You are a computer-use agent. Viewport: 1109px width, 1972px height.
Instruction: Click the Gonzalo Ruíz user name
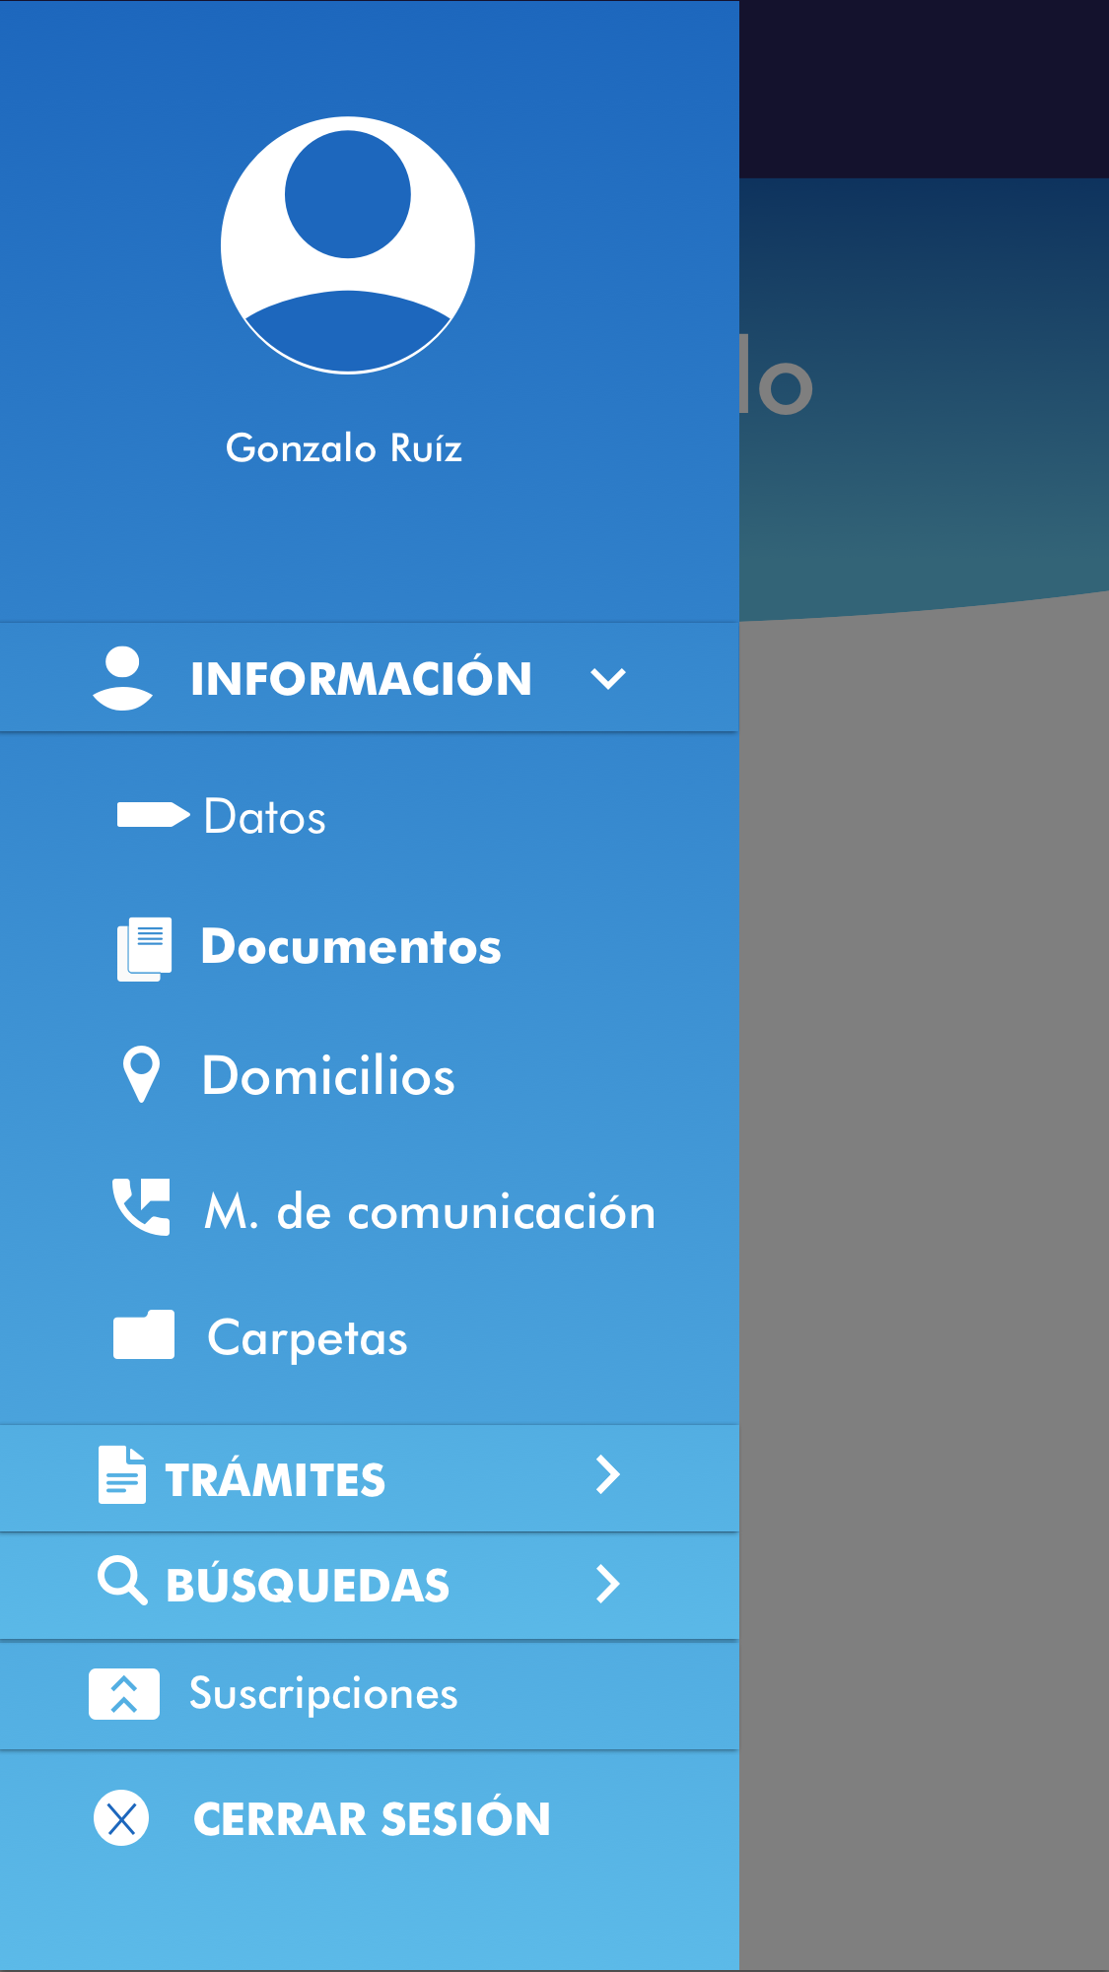pos(344,448)
